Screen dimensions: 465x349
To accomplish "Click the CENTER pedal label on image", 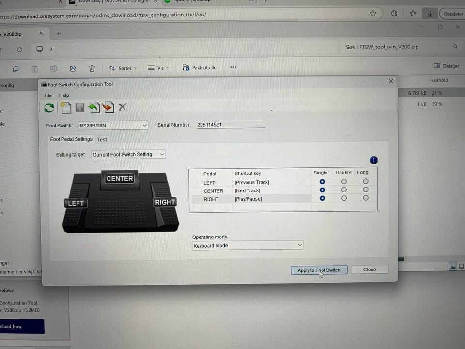I will point(120,178).
